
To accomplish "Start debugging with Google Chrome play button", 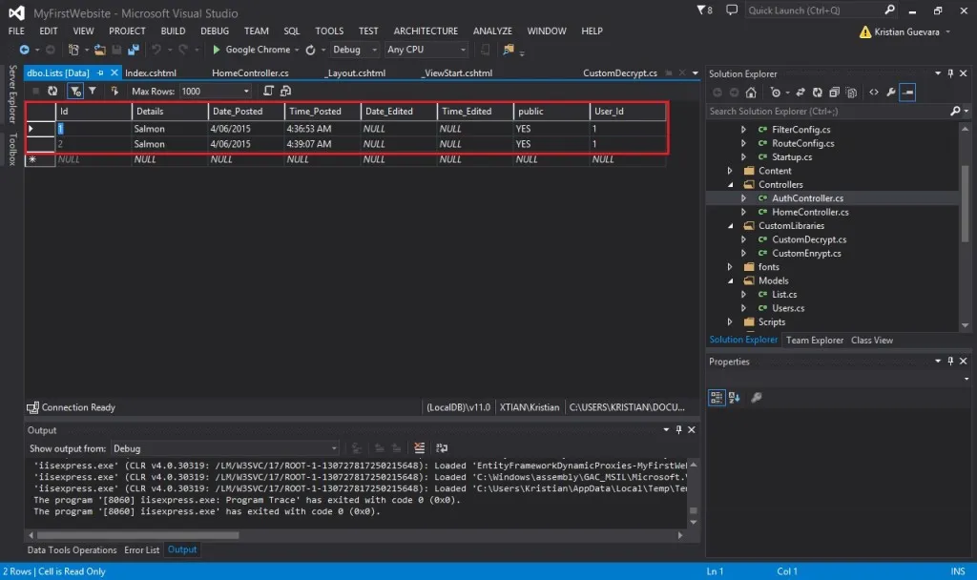I will pyautogui.click(x=217, y=50).
